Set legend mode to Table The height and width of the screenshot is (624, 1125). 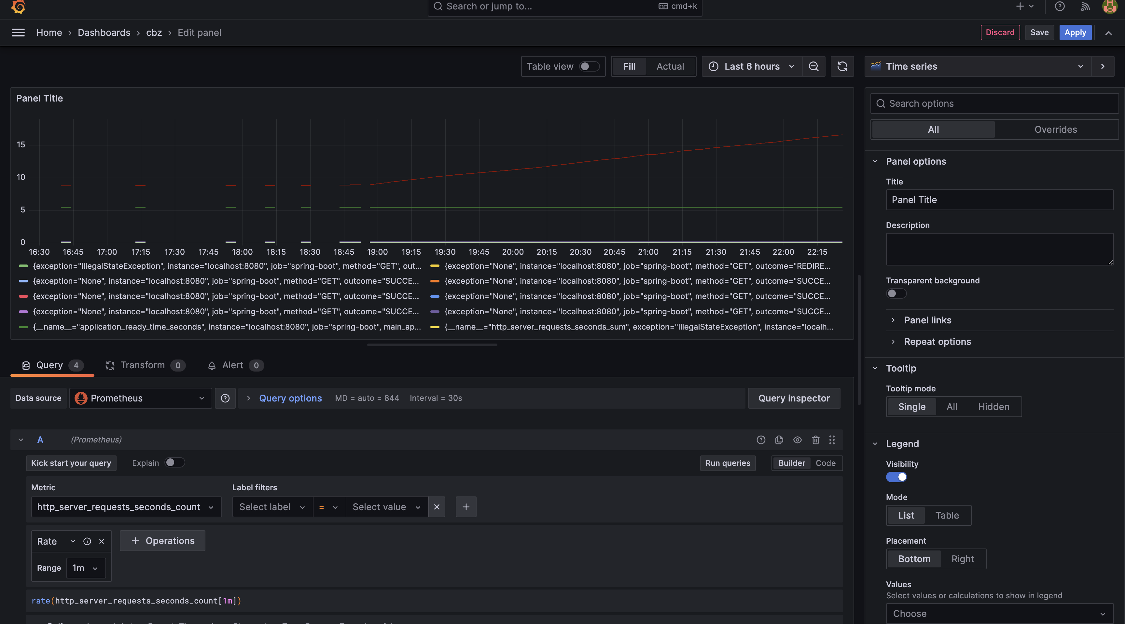[x=947, y=515]
